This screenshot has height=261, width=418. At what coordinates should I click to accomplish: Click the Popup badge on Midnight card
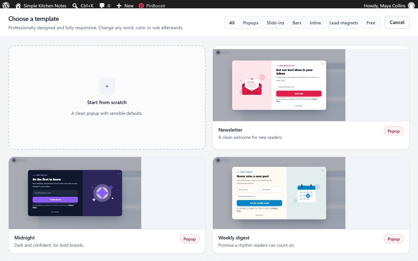click(x=190, y=239)
